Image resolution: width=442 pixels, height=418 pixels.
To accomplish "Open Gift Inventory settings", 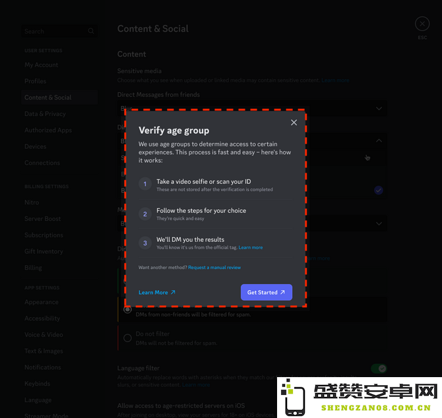I will click(x=44, y=252).
